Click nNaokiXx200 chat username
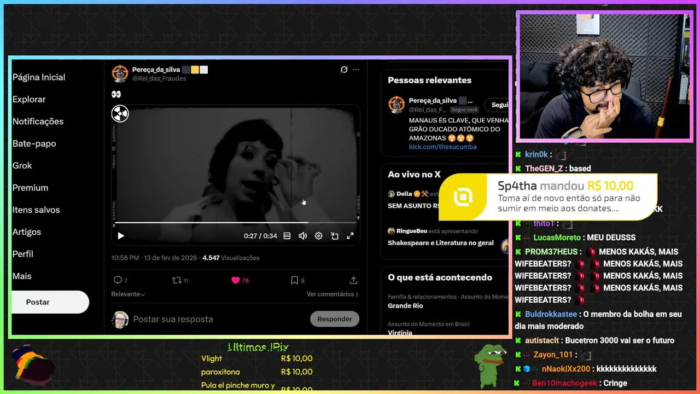The height and width of the screenshot is (394, 700). [566, 369]
